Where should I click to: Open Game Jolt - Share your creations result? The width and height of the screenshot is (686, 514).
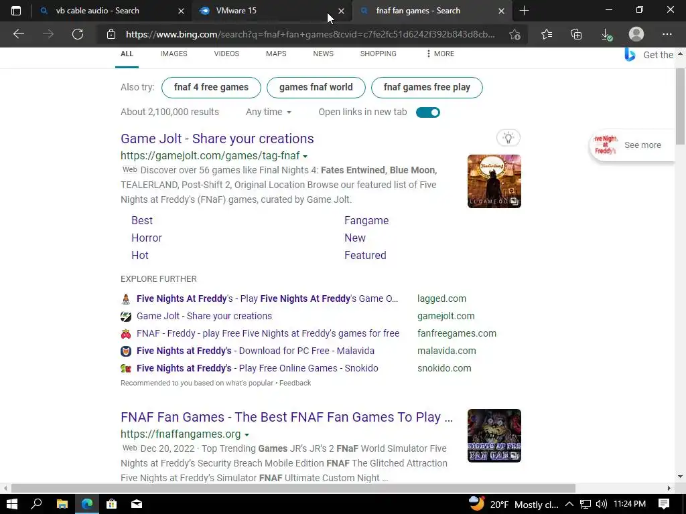(217, 139)
